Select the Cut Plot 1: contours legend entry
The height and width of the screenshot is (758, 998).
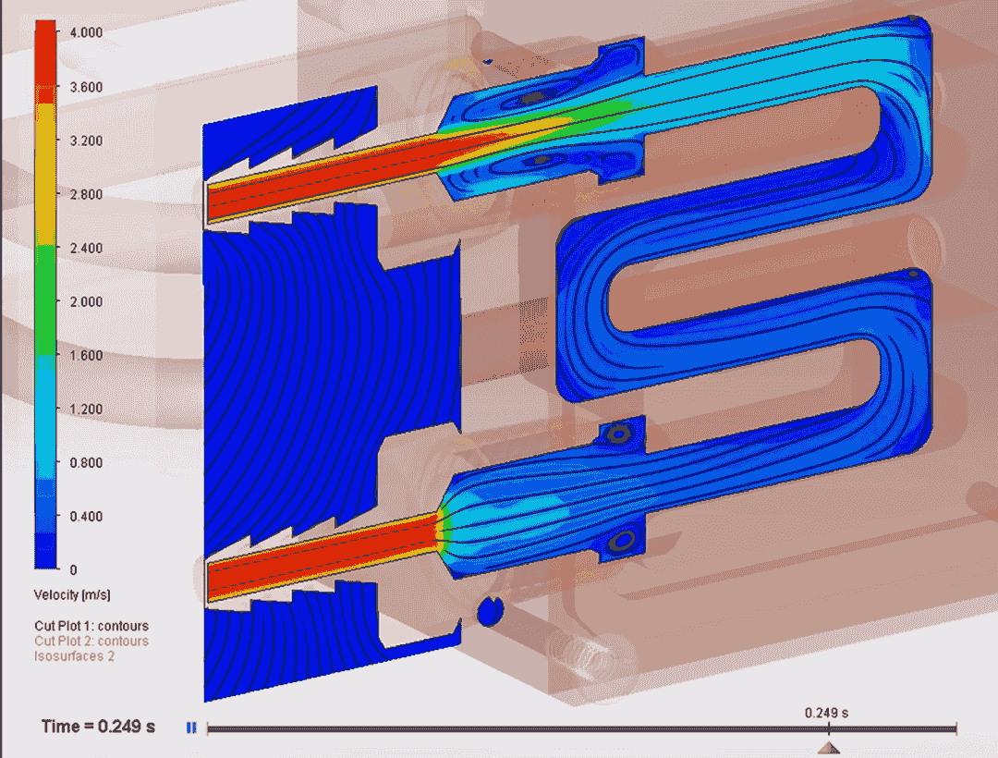(91, 626)
